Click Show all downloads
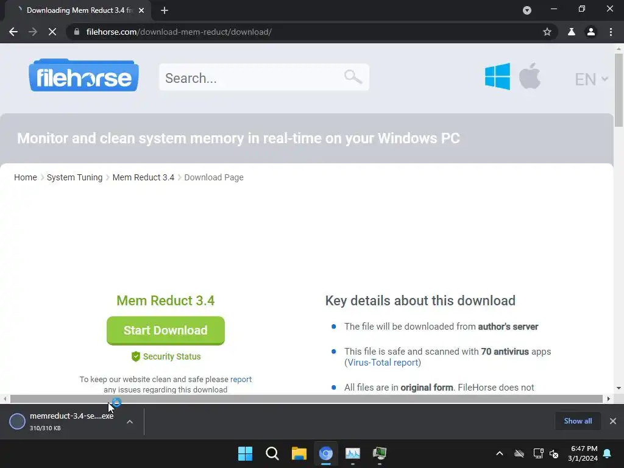 [578, 421]
